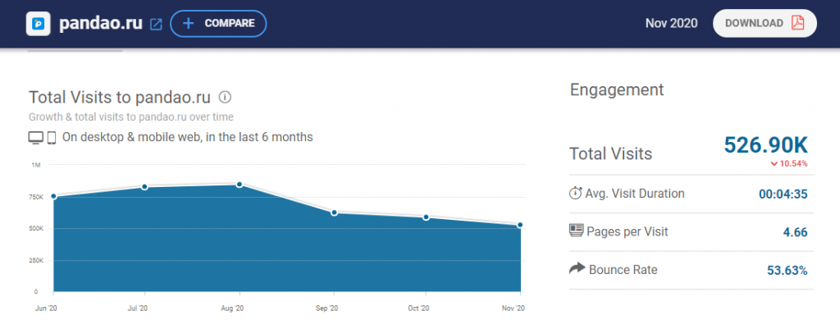The width and height of the screenshot is (840, 329).
Task: Click the Total Visits info icon
Action: tap(225, 97)
